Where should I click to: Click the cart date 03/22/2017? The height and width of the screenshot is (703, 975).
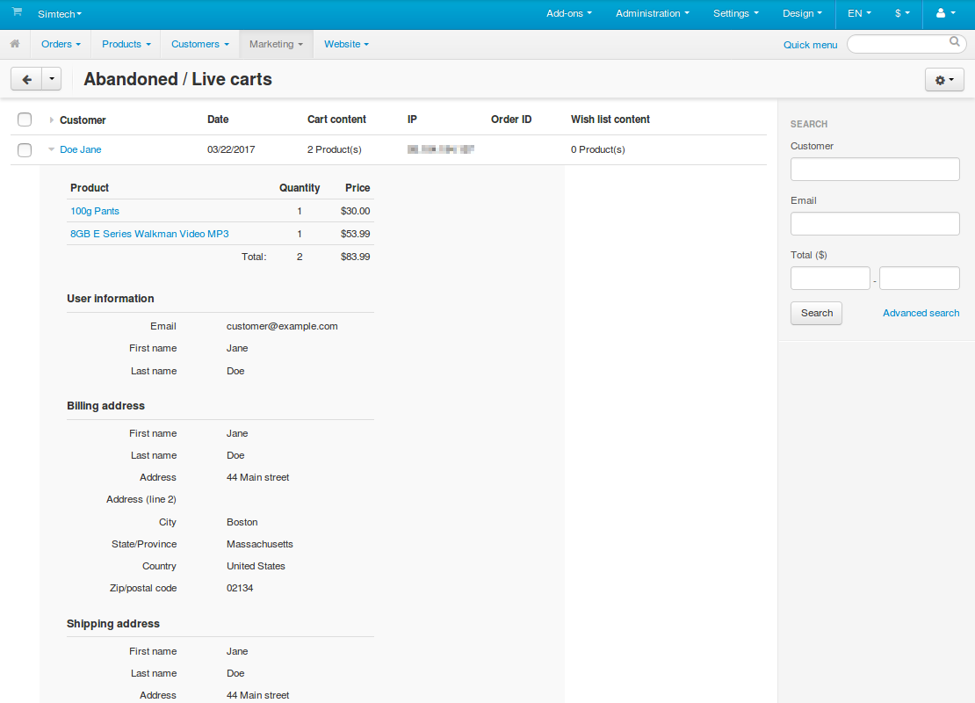point(231,149)
